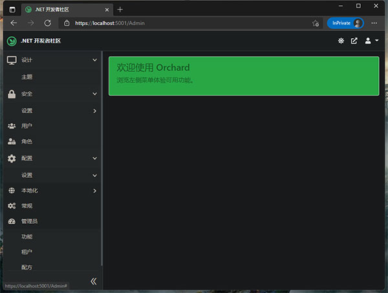Screen dimensions: 388x293
Task: Click the globe icon beside 本地化
Action: [12, 191]
